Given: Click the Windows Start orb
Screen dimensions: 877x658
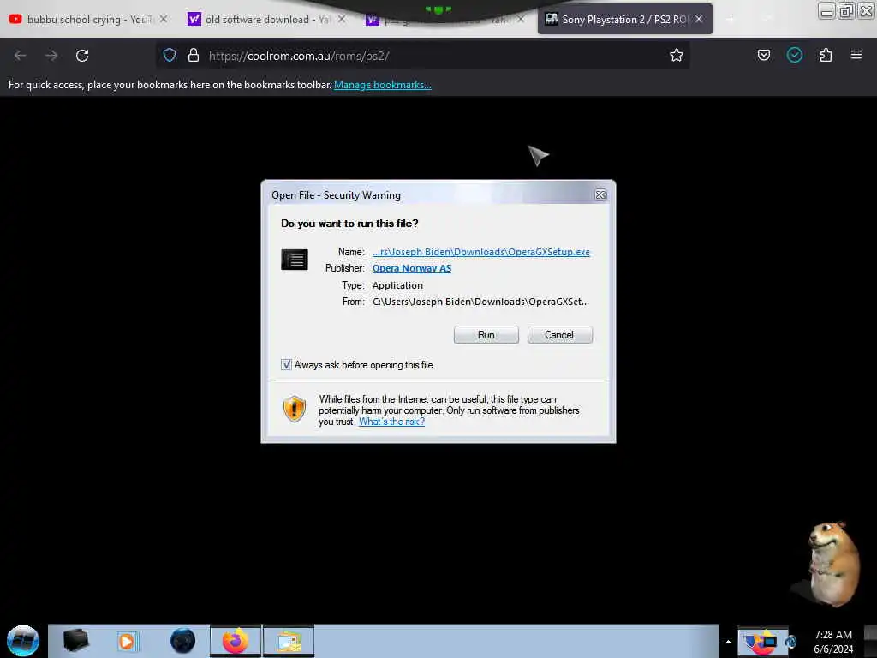Looking at the screenshot, I should click(23, 641).
